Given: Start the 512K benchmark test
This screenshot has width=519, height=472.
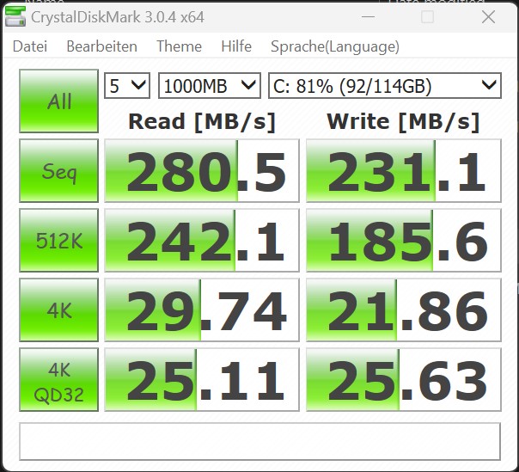Looking at the screenshot, I should coord(59,240).
